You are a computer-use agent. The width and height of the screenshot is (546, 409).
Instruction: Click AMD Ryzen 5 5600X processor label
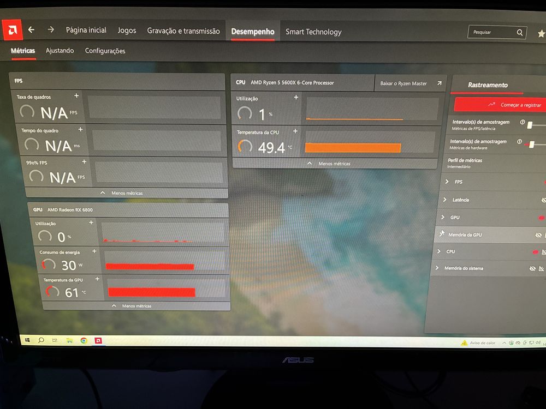pos(292,83)
